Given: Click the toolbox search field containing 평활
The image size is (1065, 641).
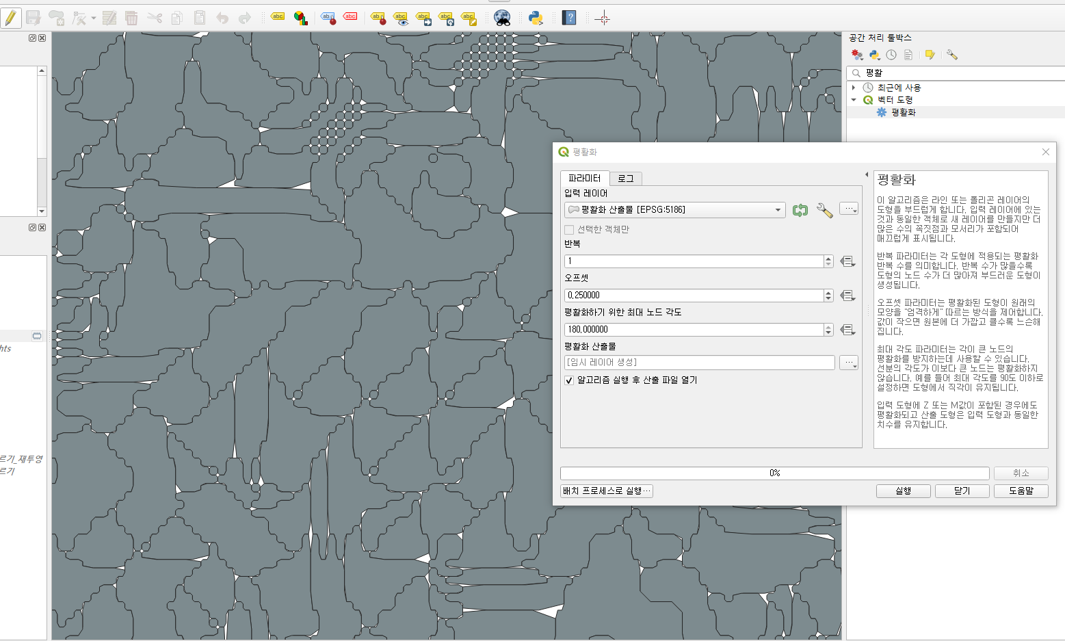Looking at the screenshot, I should (956, 73).
